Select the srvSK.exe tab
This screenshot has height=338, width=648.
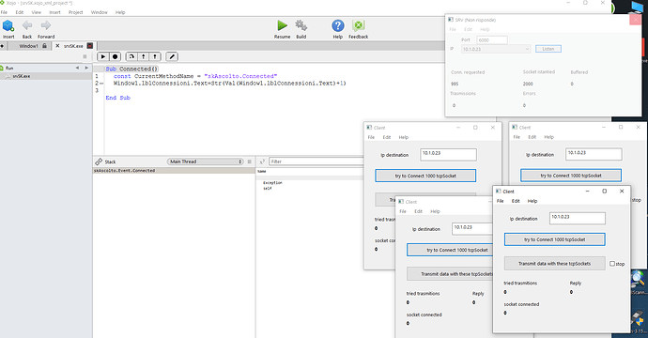[73, 46]
